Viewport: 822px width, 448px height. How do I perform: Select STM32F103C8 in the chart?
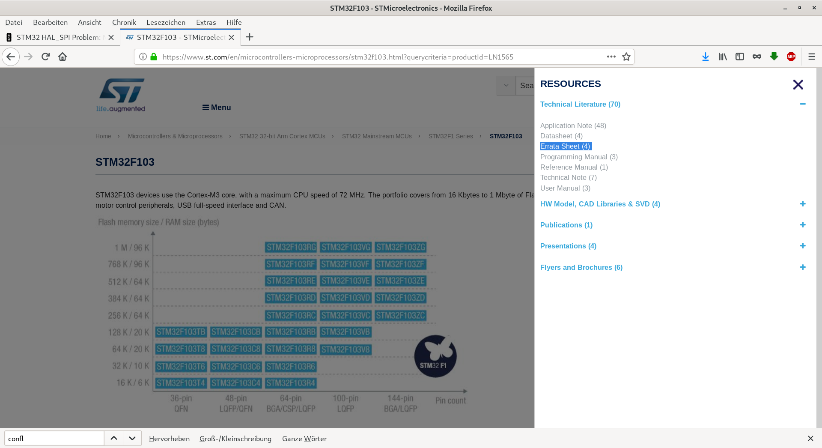click(236, 349)
